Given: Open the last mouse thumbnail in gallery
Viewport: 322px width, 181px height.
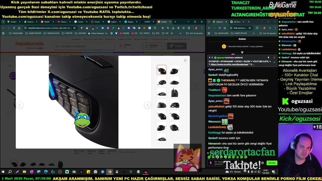Looking at the screenshot, I should point(162,138).
